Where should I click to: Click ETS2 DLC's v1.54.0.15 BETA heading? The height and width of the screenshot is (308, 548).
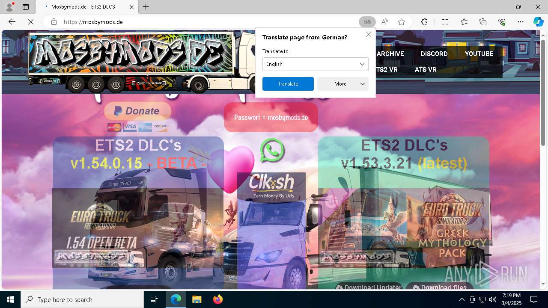pos(138,154)
